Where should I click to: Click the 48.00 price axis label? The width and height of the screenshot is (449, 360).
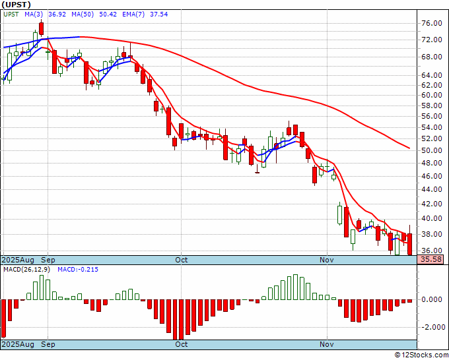pyautogui.click(x=432, y=164)
